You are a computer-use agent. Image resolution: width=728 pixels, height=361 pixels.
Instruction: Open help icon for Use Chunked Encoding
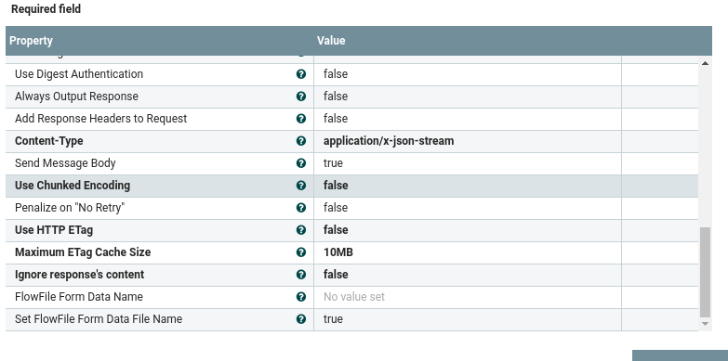pos(301,186)
